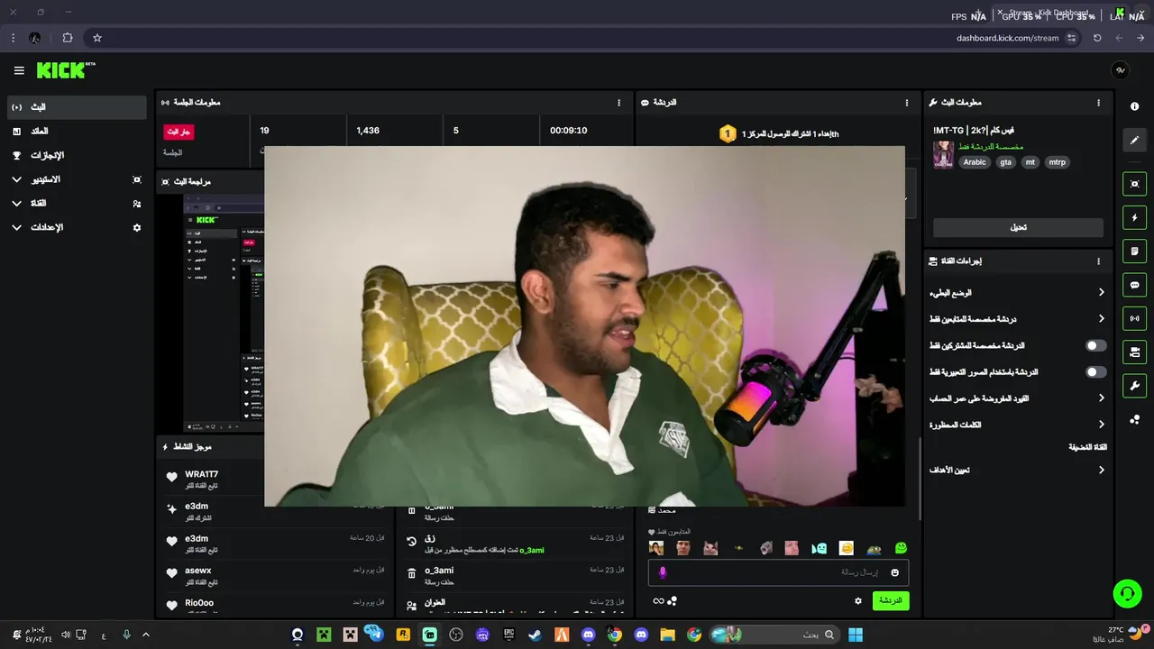Click the pencil edit icon in right rail
1154x649 pixels.
pos(1134,140)
